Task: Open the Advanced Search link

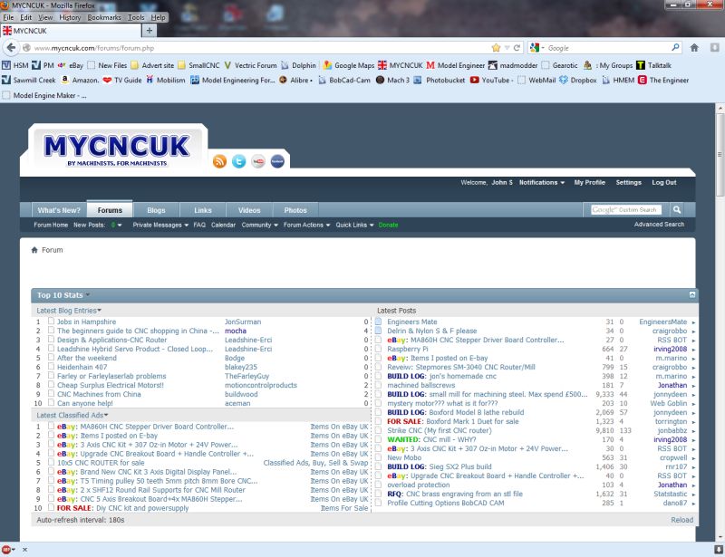Action: [659, 224]
